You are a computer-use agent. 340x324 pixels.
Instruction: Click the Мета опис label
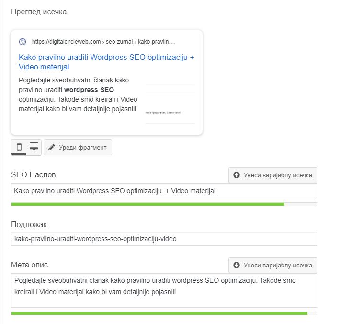(30, 265)
